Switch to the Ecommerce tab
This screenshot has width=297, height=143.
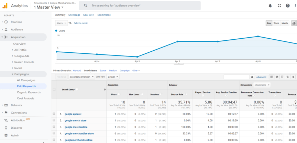(x=104, y=15)
